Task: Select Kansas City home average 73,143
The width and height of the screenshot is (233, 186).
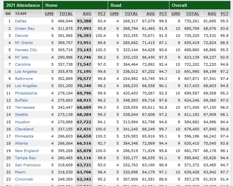Action: click(x=84, y=50)
